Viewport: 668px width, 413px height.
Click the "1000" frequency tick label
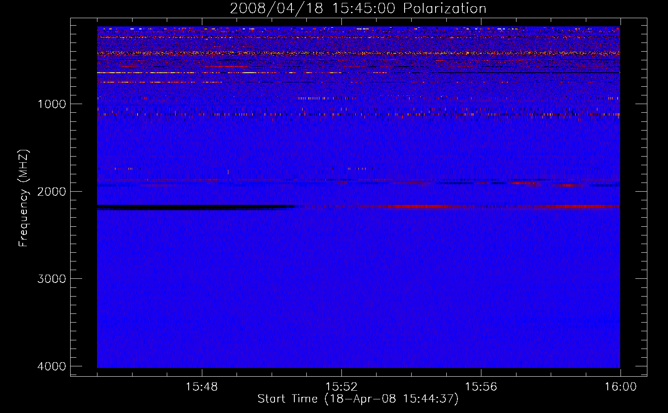point(52,104)
